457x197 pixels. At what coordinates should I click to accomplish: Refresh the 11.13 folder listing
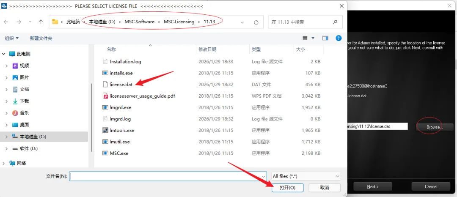(x=256, y=22)
